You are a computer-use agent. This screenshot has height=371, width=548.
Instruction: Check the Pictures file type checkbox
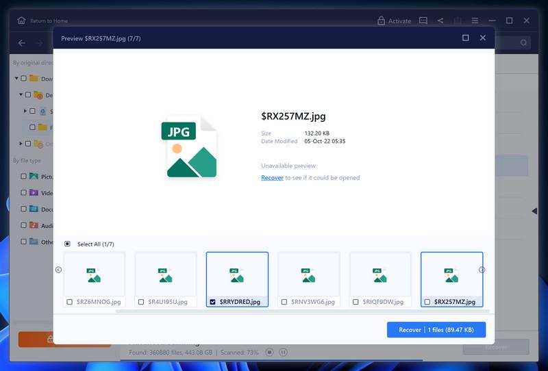pos(23,177)
